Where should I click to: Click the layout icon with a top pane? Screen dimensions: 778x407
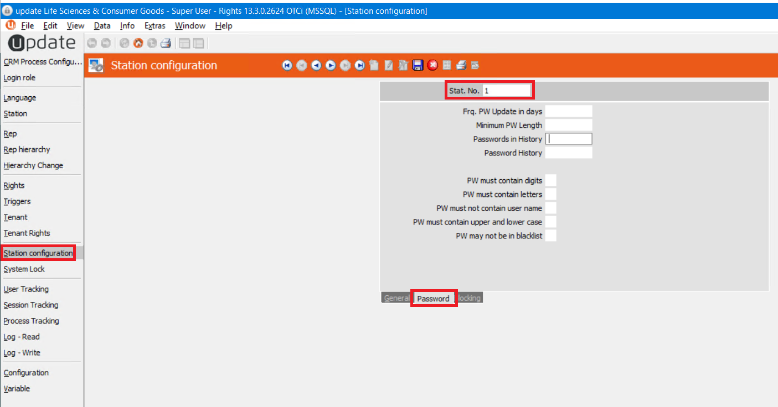click(x=185, y=43)
